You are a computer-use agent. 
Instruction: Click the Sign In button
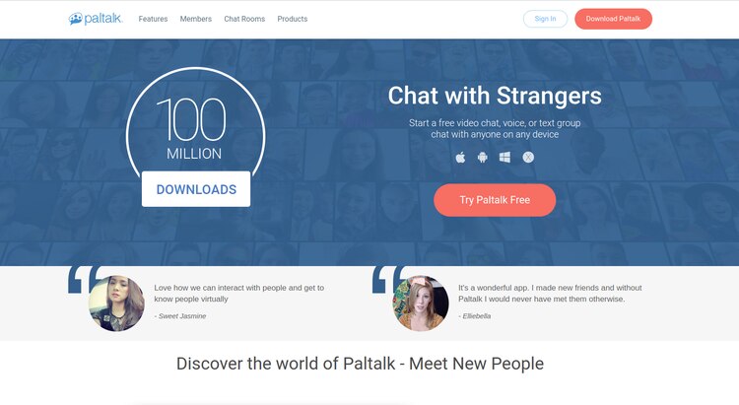pos(545,19)
